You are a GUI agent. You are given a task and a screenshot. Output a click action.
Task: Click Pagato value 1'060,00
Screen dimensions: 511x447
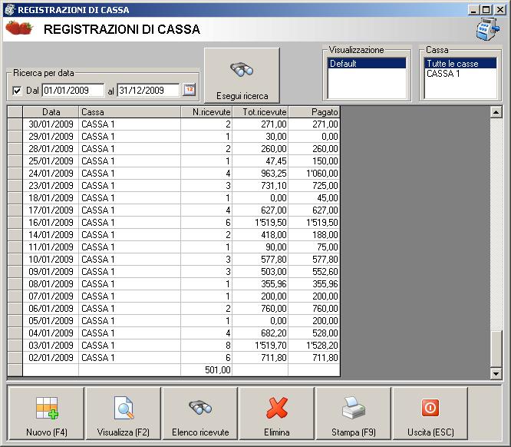click(314, 174)
